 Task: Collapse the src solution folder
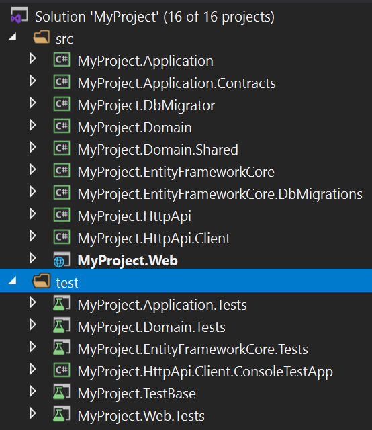[12, 36]
